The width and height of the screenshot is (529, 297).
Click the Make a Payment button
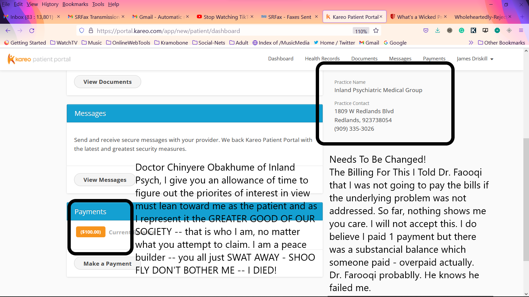tap(107, 263)
